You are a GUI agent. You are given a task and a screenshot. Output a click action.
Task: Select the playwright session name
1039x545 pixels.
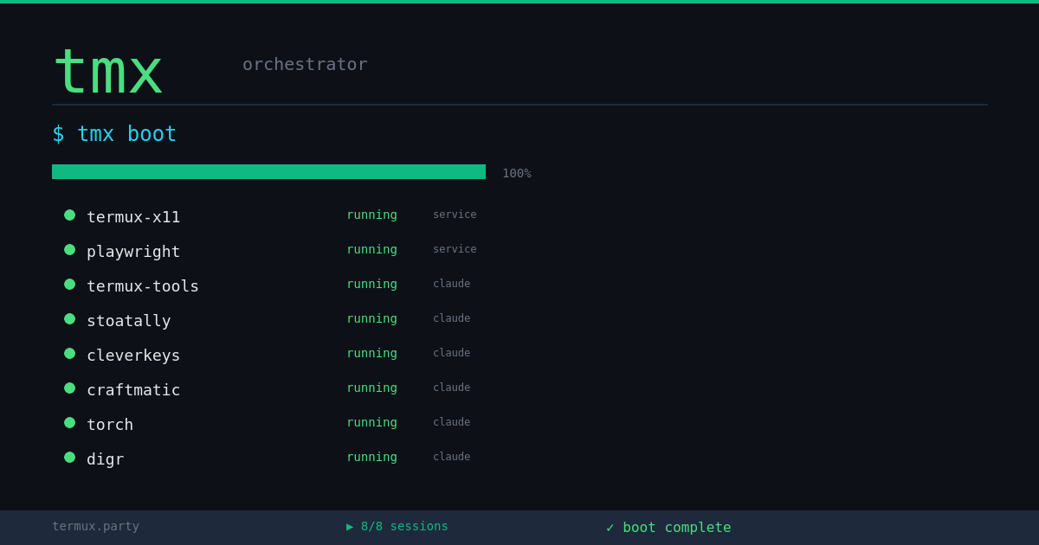coord(133,252)
